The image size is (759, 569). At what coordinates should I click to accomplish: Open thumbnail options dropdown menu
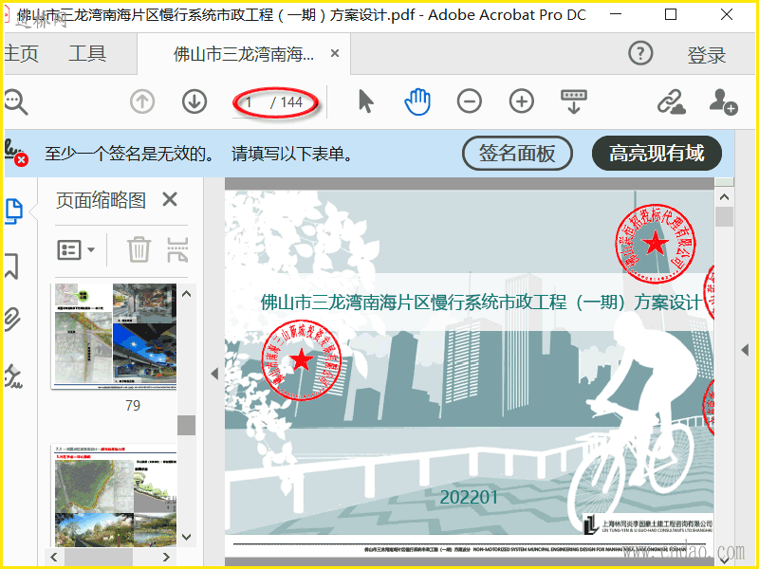click(x=76, y=250)
